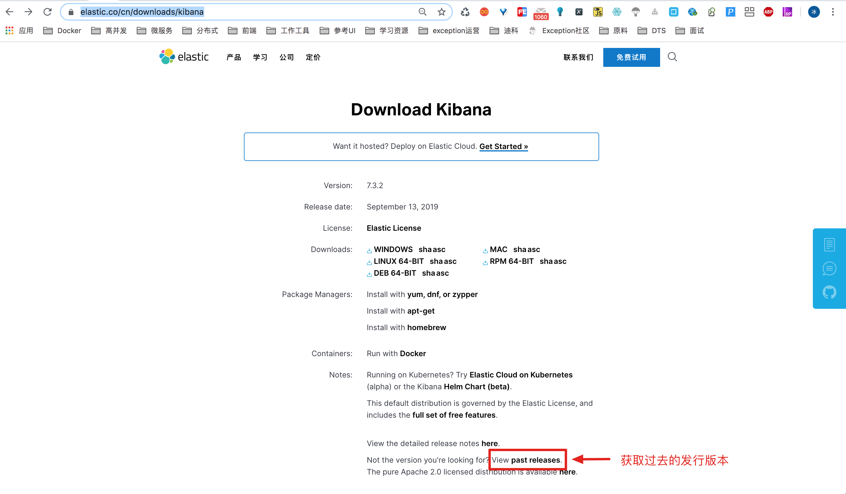Open the purple RP extension
The height and width of the screenshot is (494, 846).
(x=787, y=12)
